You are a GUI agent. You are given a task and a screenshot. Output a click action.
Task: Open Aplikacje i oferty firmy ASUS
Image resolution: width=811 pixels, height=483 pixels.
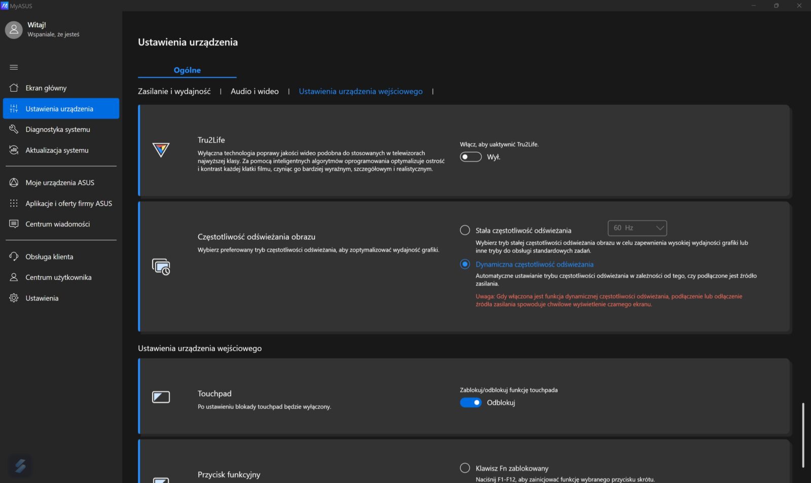point(68,203)
